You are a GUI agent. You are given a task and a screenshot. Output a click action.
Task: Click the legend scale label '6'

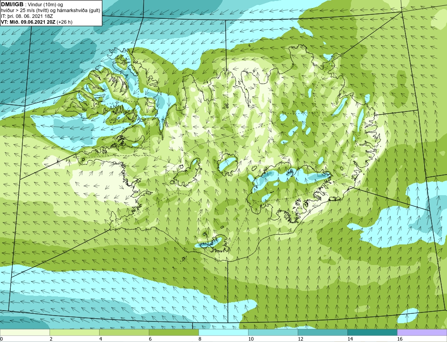pos(150,339)
